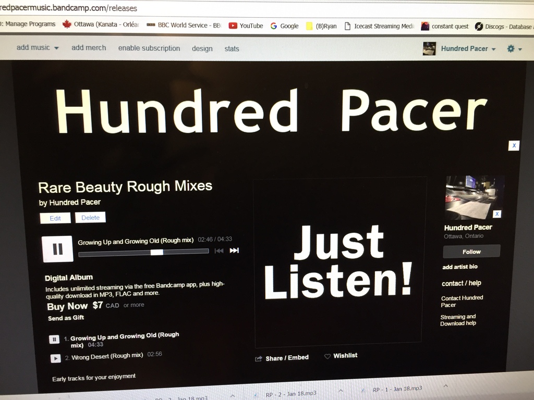Add album to Wishlist with heart icon
This screenshot has height=400, width=534.
(341, 356)
